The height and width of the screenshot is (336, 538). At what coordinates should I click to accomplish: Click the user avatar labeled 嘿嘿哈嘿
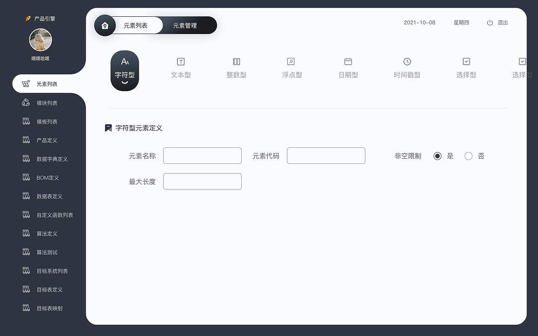click(x=40, y=39)
